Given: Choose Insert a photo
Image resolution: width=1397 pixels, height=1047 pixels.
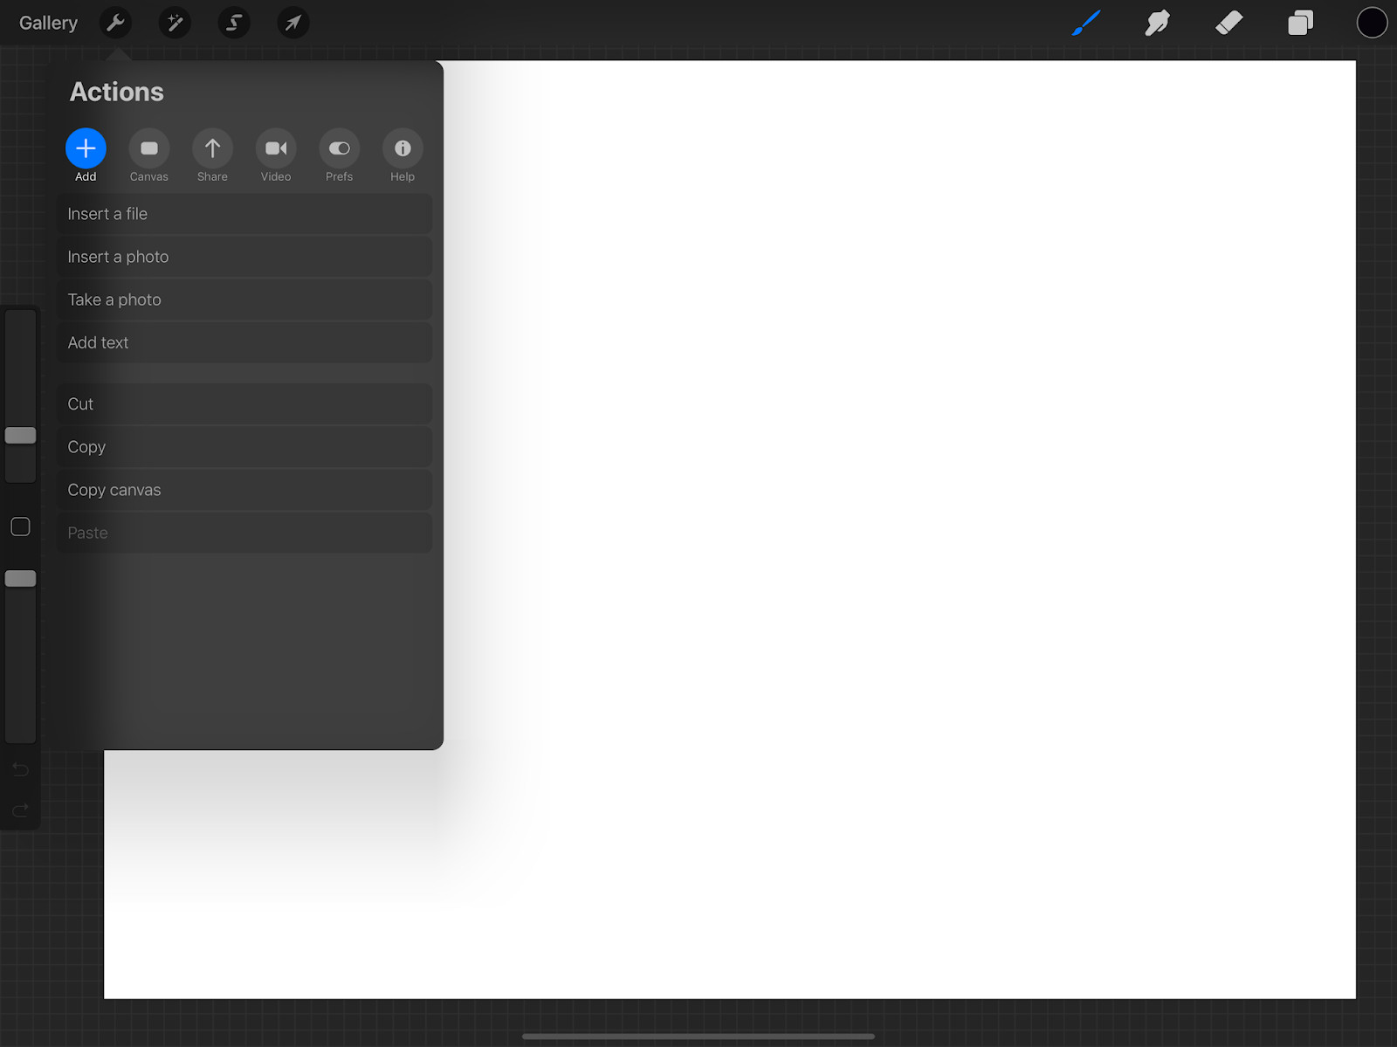Looking at the screenshot, I should (x=244, y=257).
